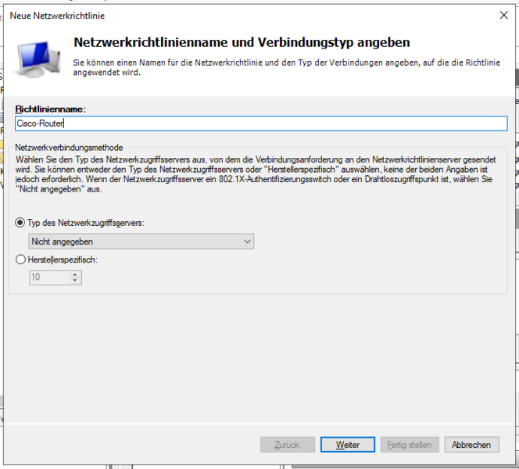Screen dimensions: 519x469
Task: Click the Fertig stellen button
Action: tap(410, 445)
